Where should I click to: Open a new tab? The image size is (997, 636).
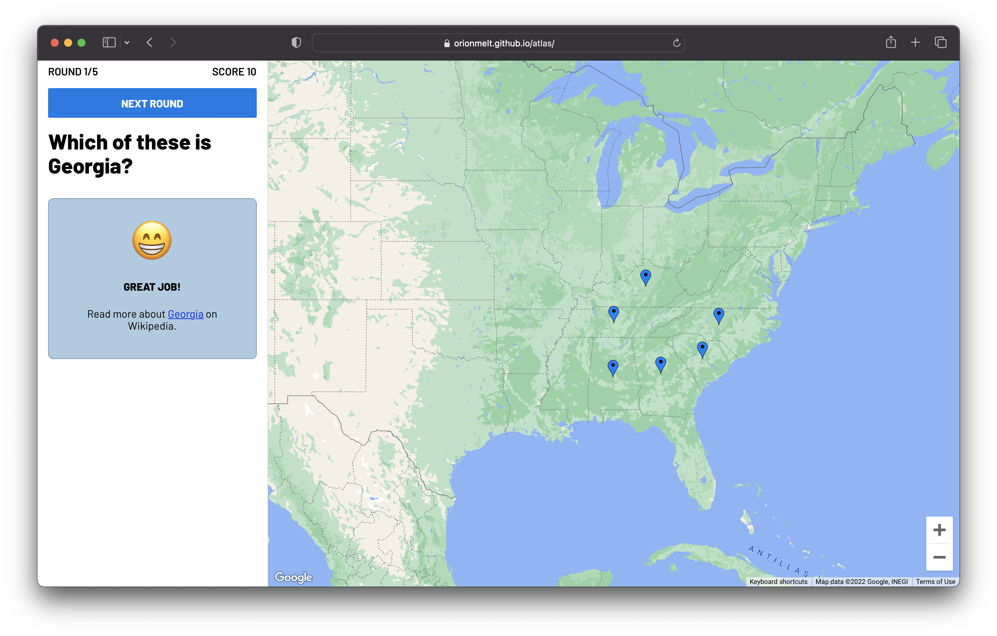point(915,43)
